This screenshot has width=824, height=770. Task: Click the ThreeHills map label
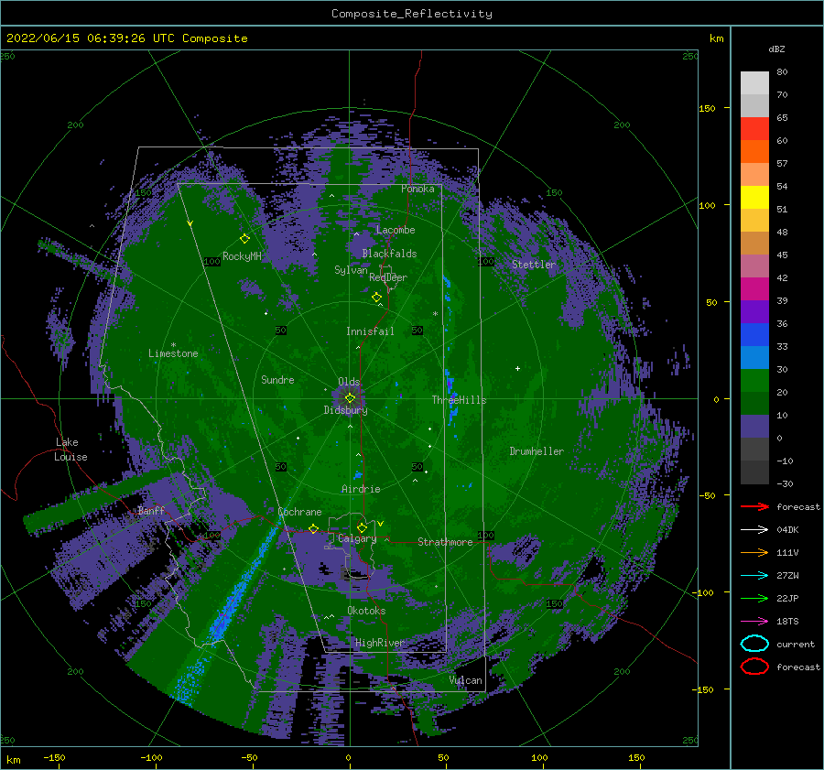click(x=459, y=400)
